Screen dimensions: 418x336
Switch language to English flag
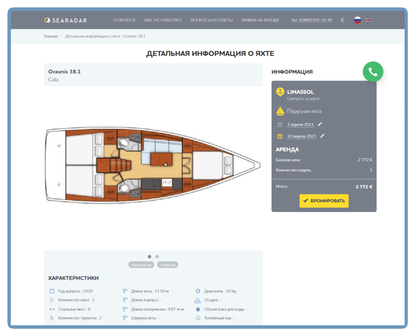click(369, 20)
